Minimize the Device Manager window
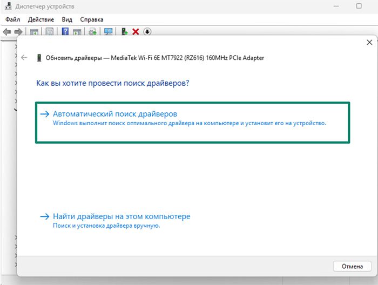 point(336,6)
